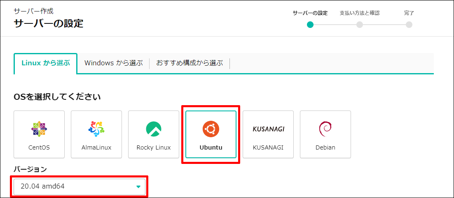This screenshot has width=454, height=198.
Task: Click the Rocky Linux text label
Action: pos(154,147)
